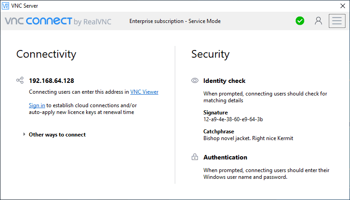Click Enterprise subscription - Service Mode text
350x200 pixels.
click(x=175, y=21)
